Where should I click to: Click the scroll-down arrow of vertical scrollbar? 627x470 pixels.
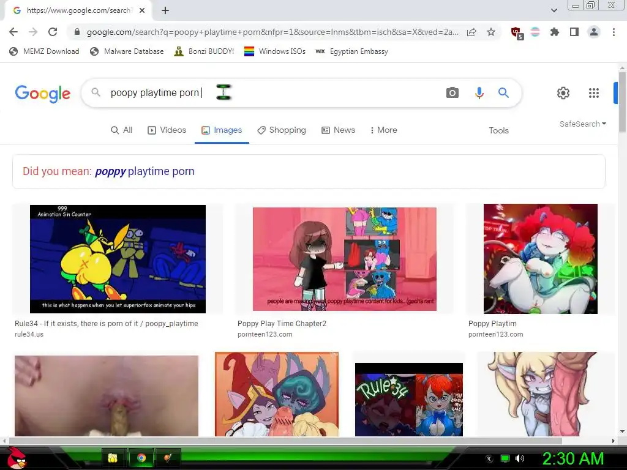pos(622,431)
